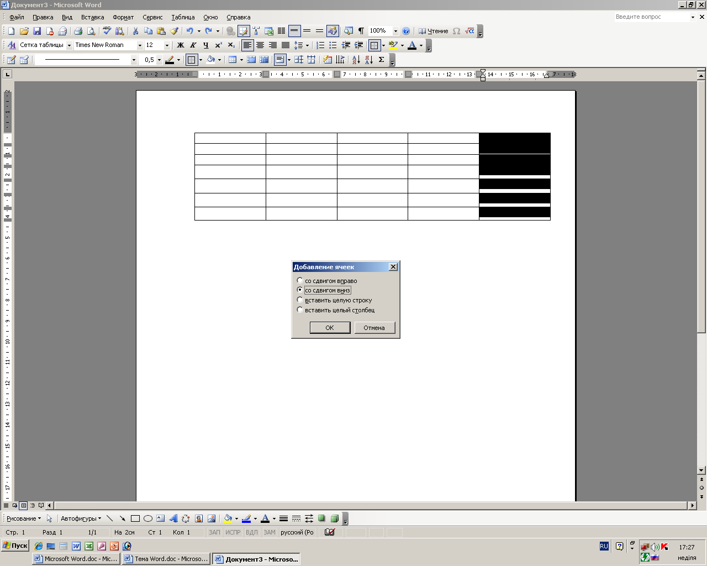Insert WordArt from the drawing toolbar

tap(173, 518)
